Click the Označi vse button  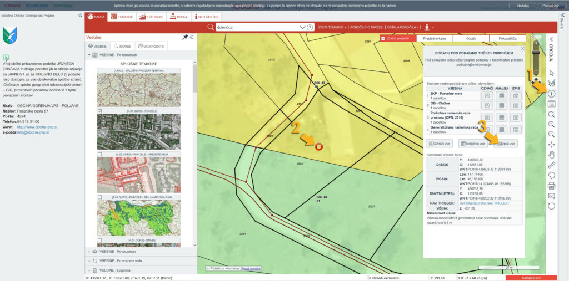click(440, 144)
